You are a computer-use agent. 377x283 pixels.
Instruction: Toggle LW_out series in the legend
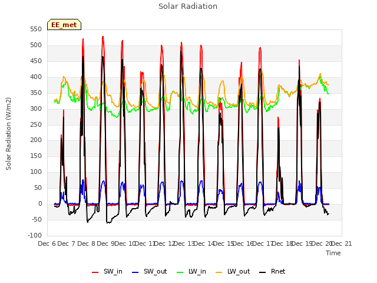tap(233, 271)
